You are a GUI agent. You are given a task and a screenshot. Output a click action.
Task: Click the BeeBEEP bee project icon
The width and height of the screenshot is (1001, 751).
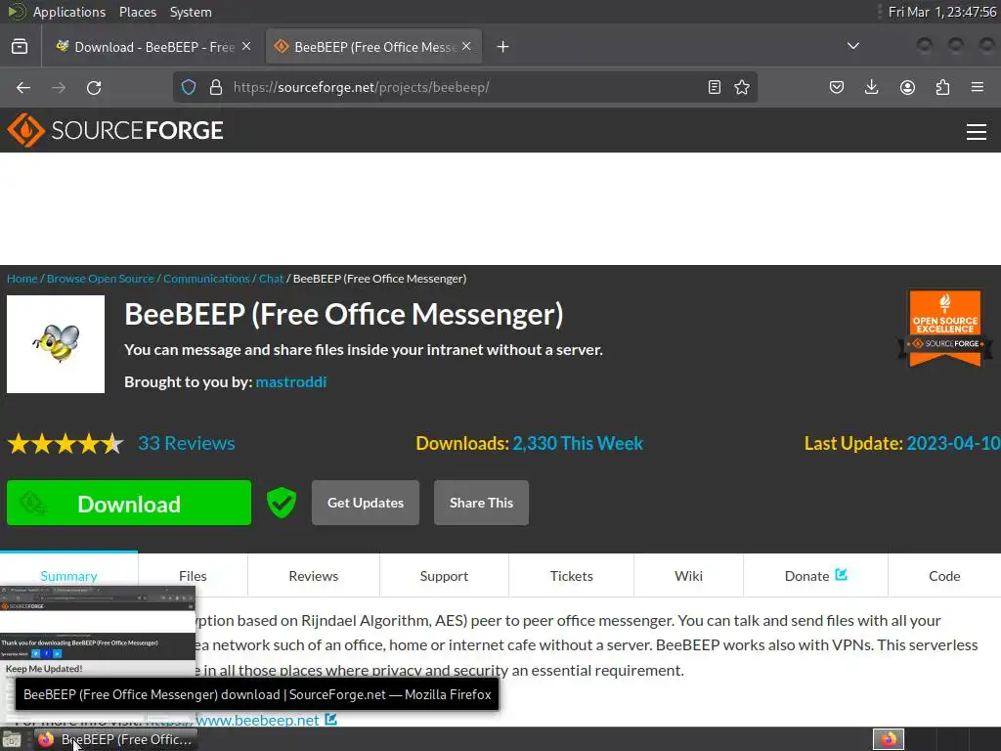pos(56,344)
